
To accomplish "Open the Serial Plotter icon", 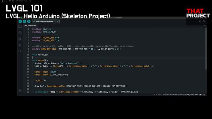I will [x=200, y=21].
